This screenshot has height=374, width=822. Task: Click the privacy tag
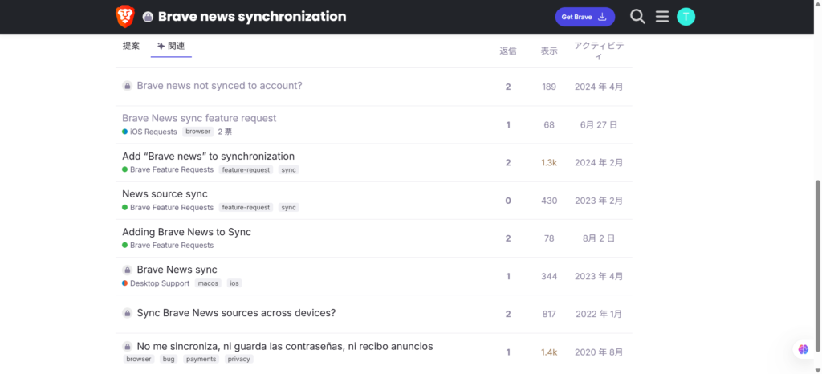coord(239,360)
